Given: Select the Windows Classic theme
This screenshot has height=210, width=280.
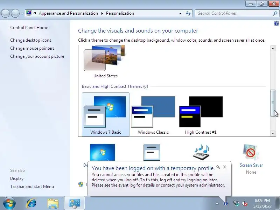Looking at the screenshot, I should coord(153,114).
